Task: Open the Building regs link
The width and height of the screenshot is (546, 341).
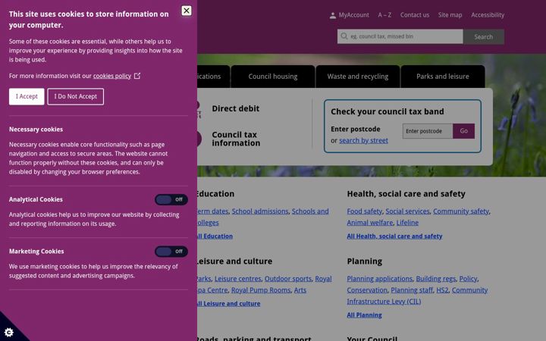Action: pos(435,279)
